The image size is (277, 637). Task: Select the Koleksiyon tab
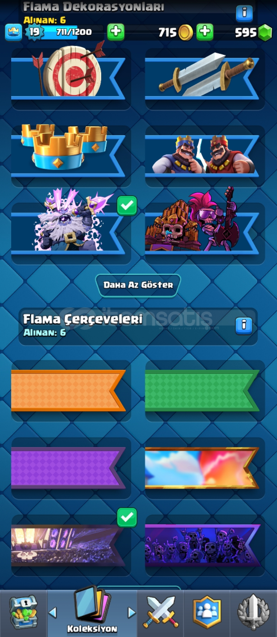(92, 610)
